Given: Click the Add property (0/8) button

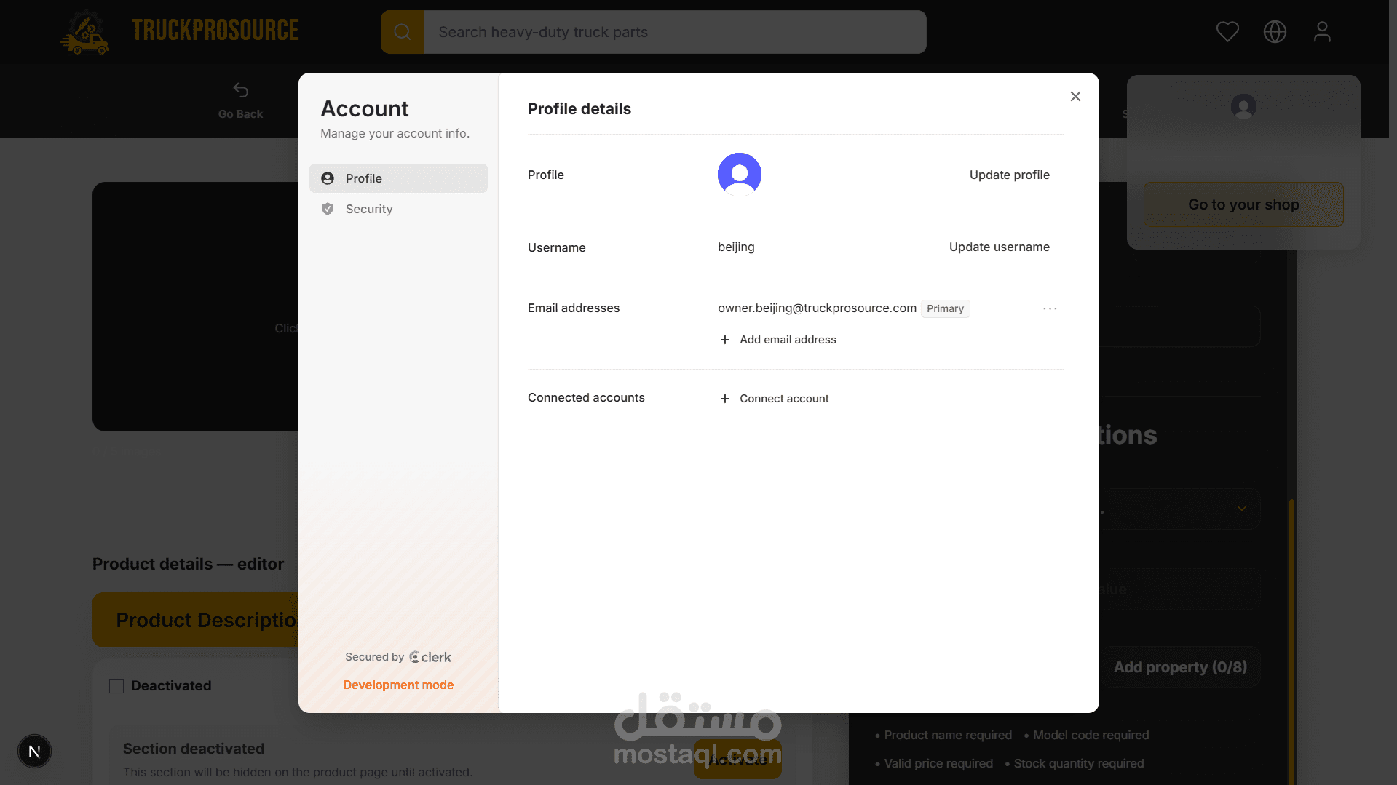Looking at the screenshot, I should point(1180,667).
